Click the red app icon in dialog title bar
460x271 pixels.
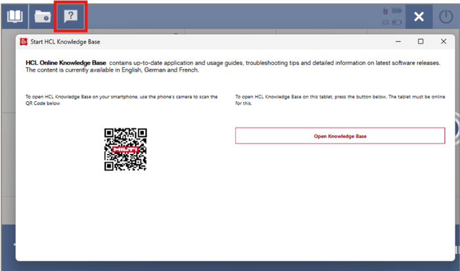click(x=24, y=41)
